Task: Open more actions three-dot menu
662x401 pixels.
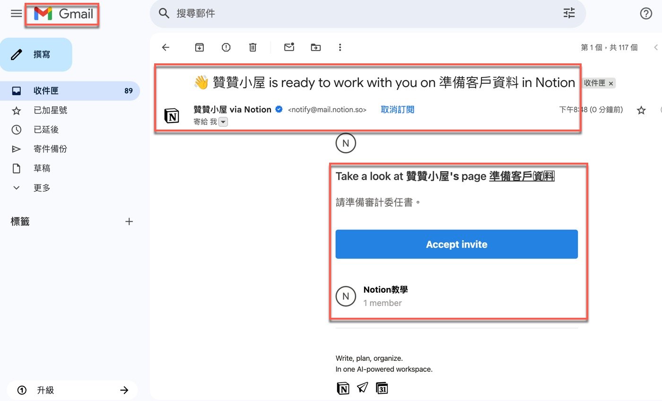Action: 340,47
